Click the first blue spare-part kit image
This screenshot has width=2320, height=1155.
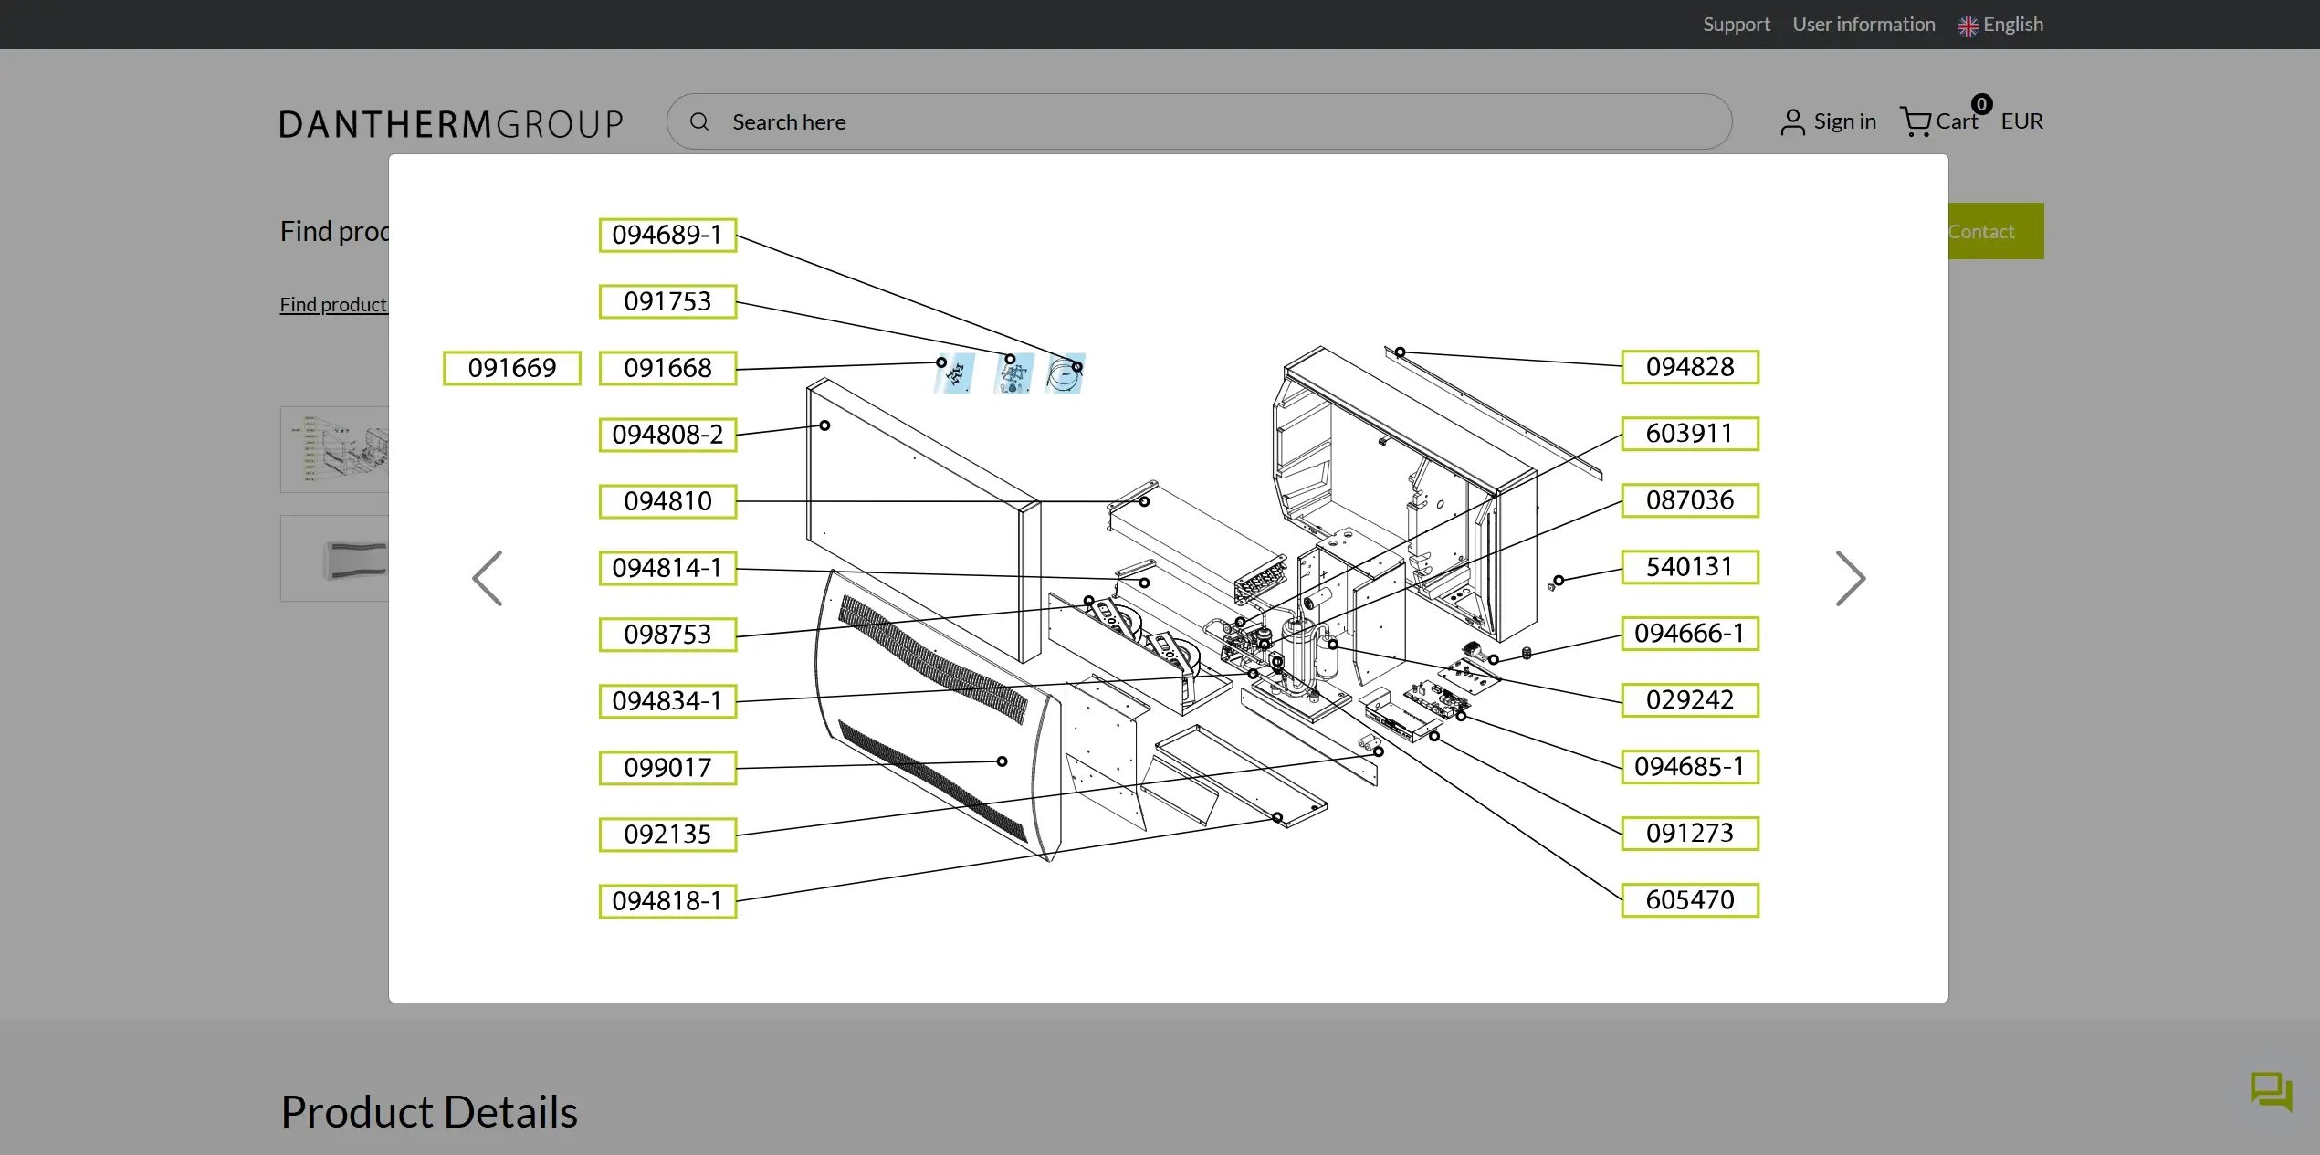point(954,374)
